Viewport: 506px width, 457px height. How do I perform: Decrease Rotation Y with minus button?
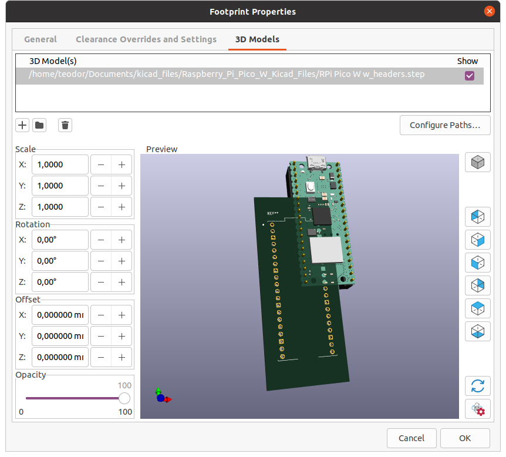(101, 261)
